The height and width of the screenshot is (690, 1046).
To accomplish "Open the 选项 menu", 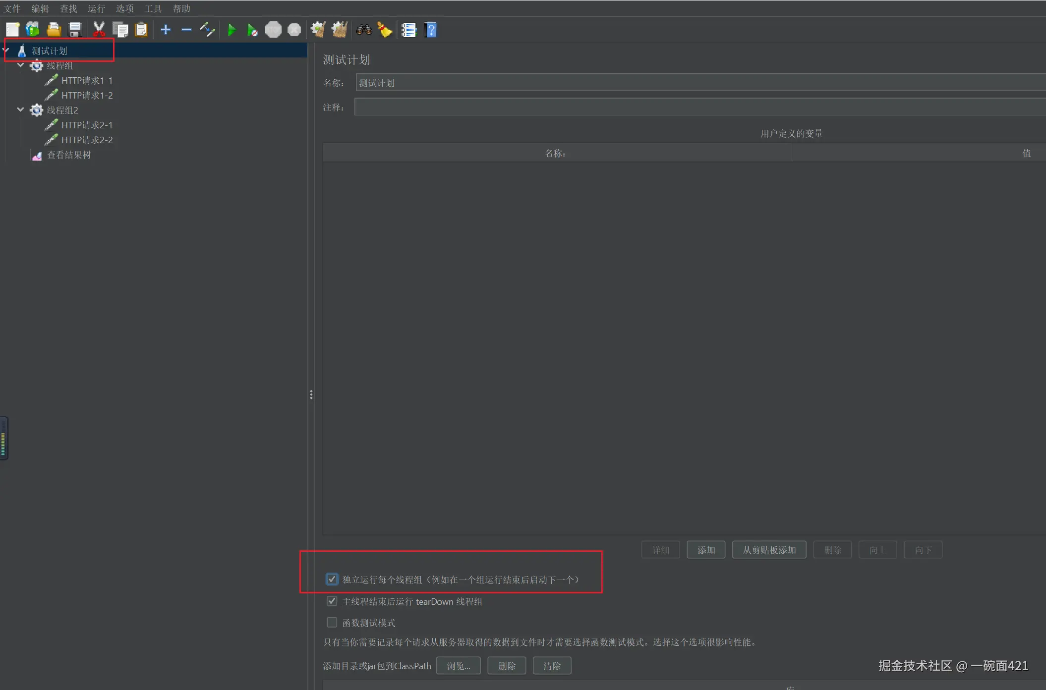I will point(124,8).
